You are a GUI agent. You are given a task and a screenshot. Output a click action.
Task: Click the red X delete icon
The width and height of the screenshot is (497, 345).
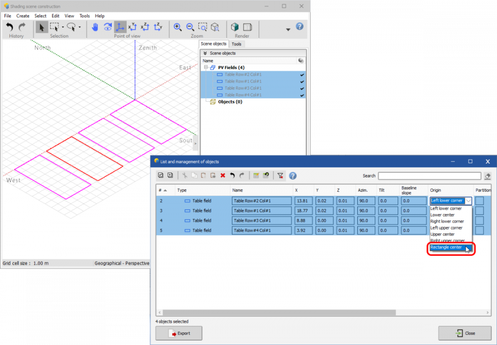tap(223, 175)
